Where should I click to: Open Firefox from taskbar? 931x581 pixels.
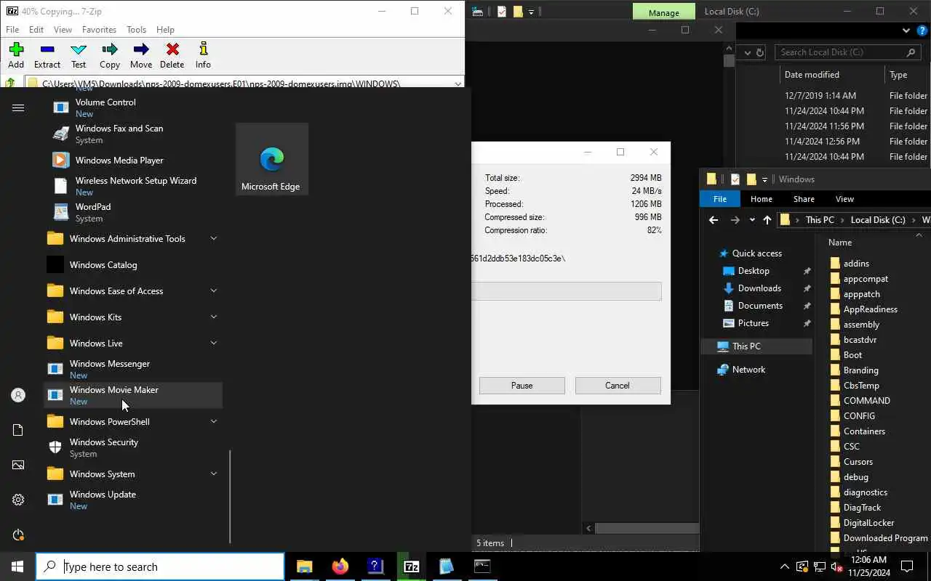click(340, 566)
